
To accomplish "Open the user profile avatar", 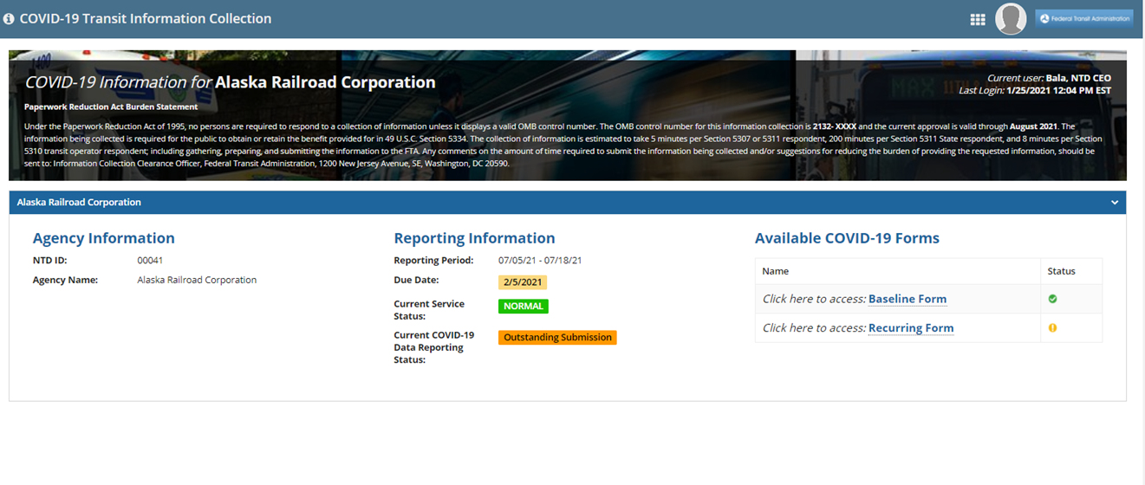I will (x=1011, y=19).
